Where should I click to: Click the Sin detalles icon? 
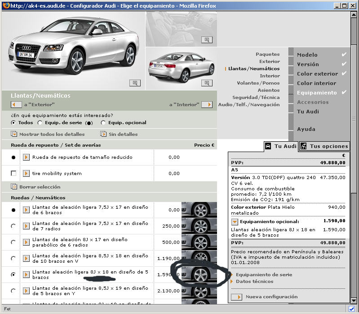103,134
